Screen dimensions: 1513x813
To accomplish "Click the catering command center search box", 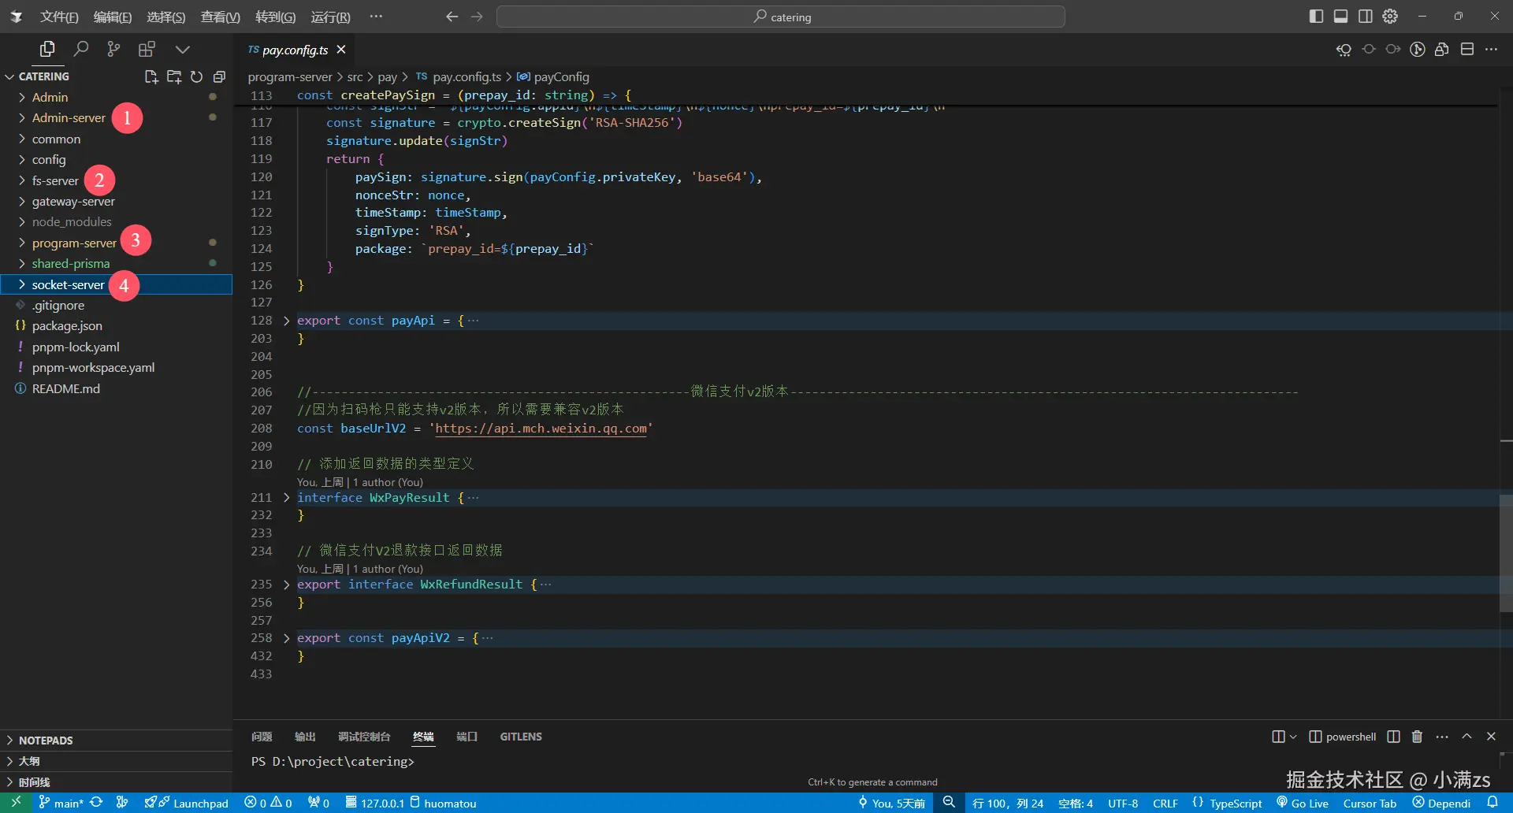I will [781, 17].
